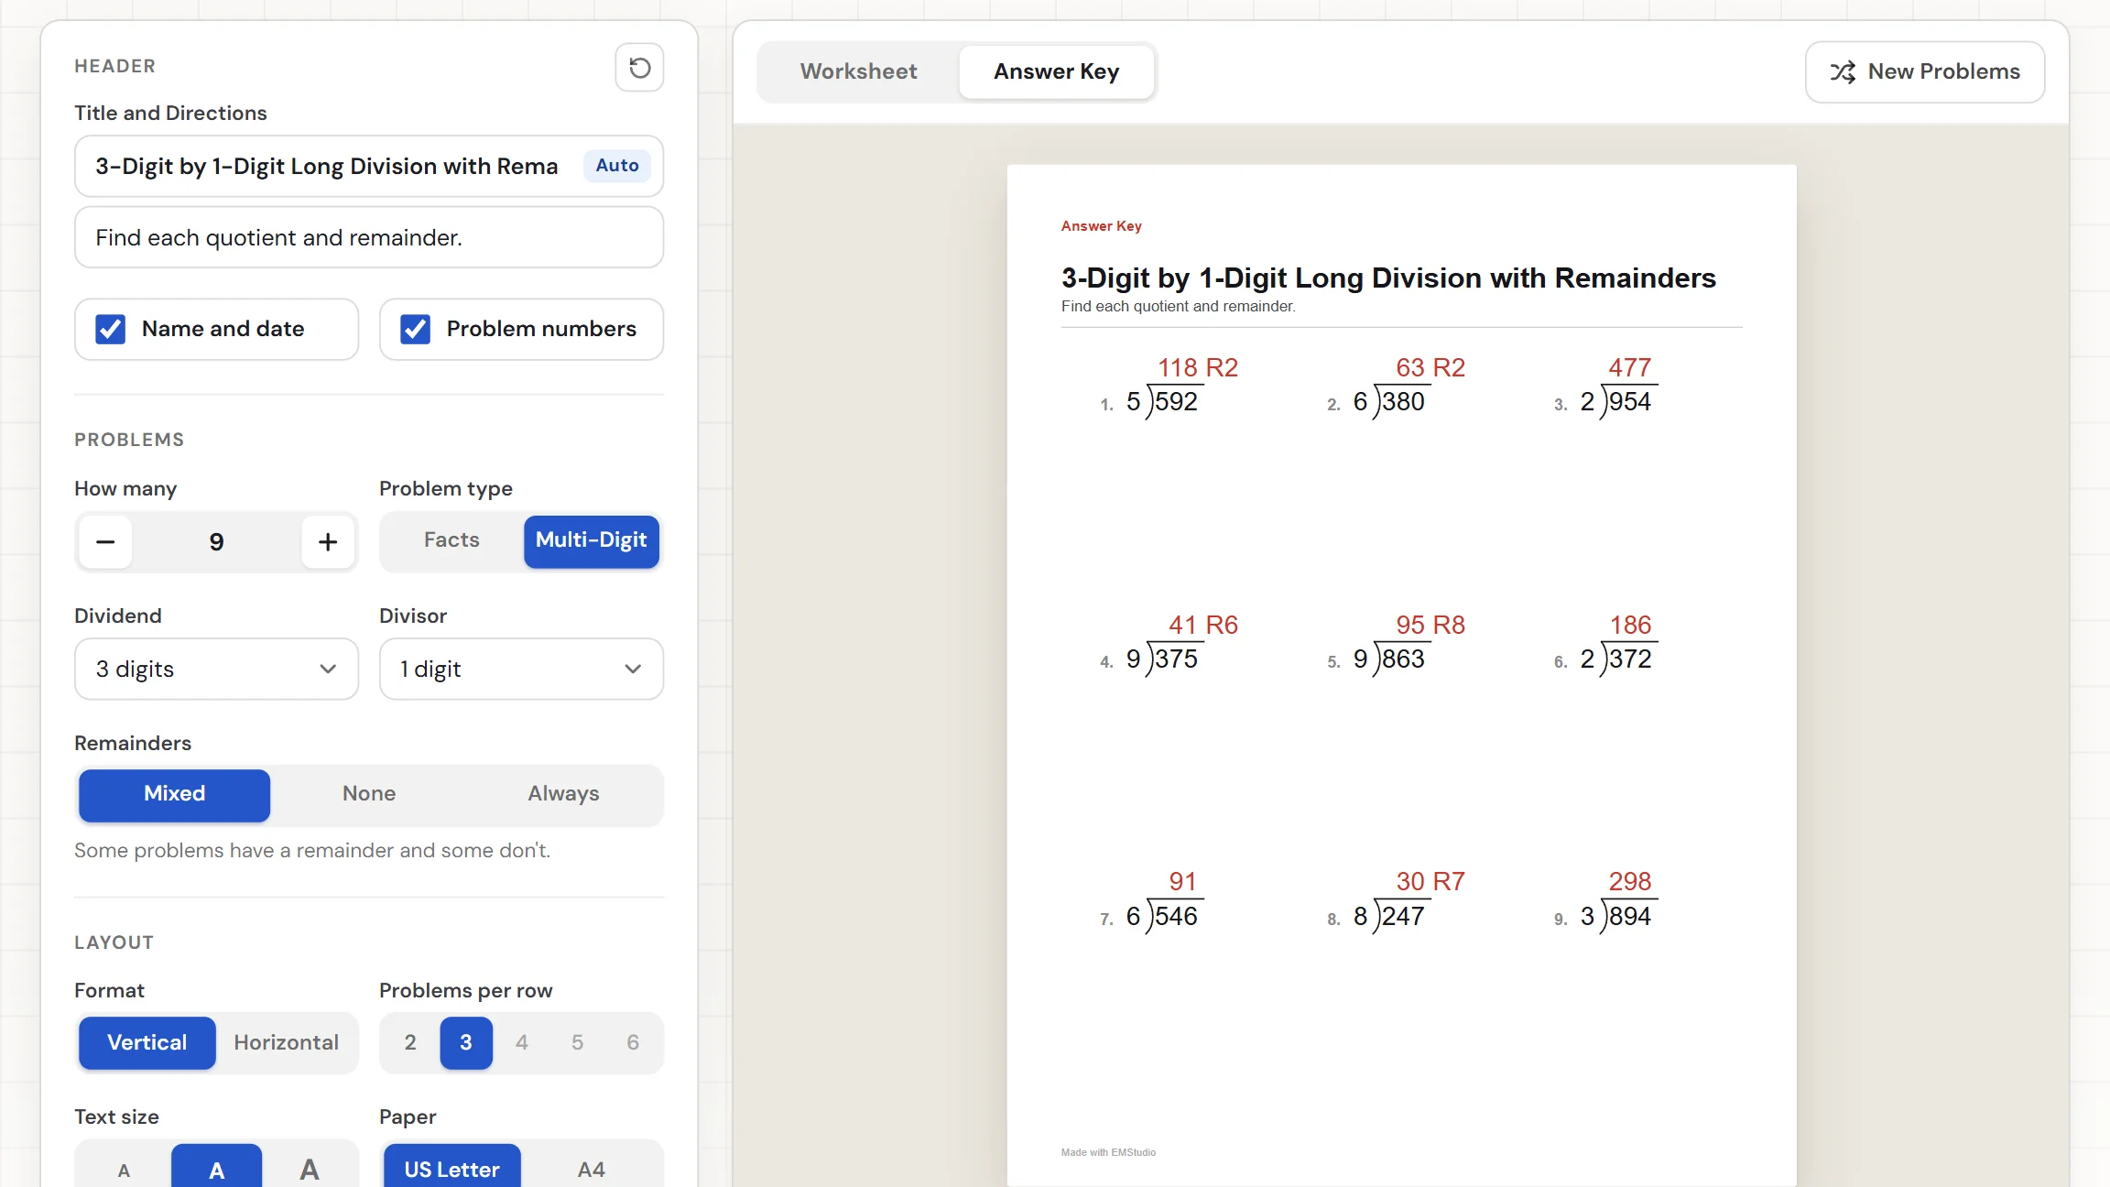Viewport: 2110px width, 1187px height.
Task: Set remainders to None
Action: coord(369,794)
